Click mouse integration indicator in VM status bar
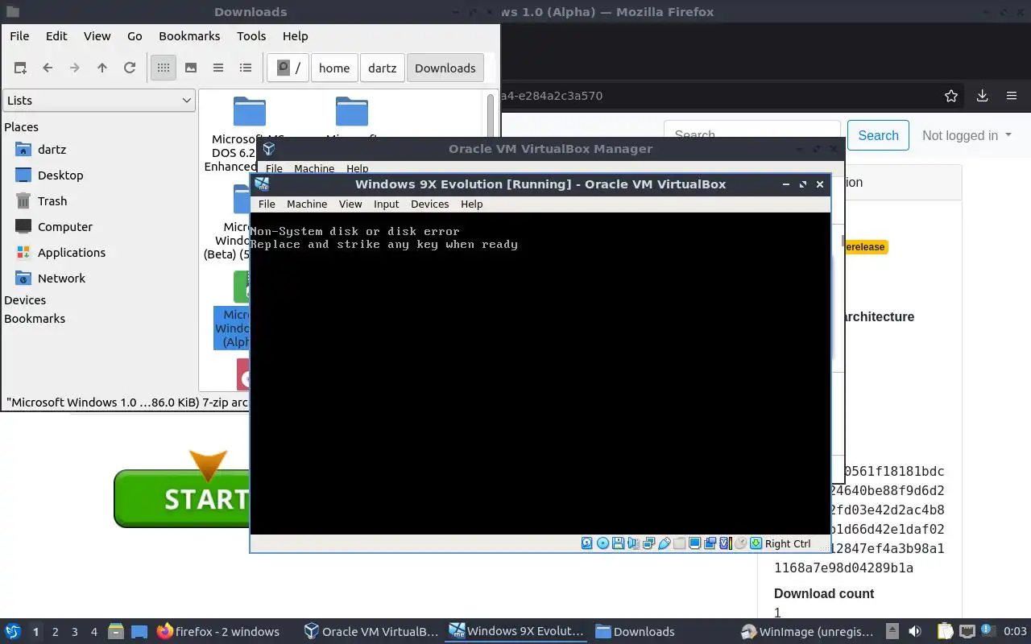This screenshot has width=1031, height=644. (x=741, y=543)
